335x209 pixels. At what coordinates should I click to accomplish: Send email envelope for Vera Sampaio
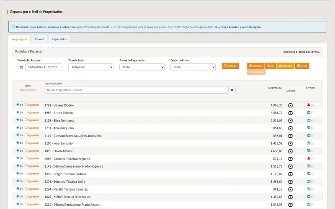point(309,143)
